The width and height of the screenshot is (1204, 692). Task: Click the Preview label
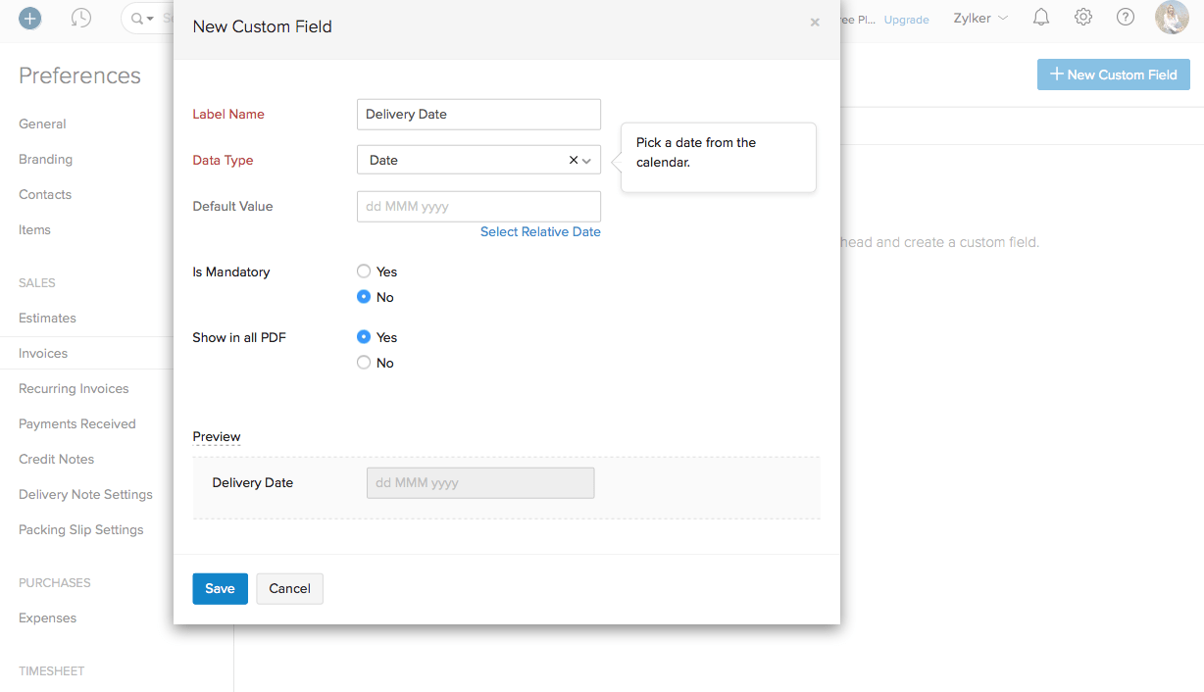pos(217,437)
